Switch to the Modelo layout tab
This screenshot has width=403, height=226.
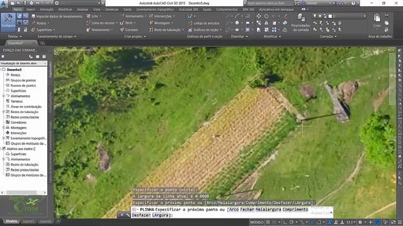click(x=11, y=221)
